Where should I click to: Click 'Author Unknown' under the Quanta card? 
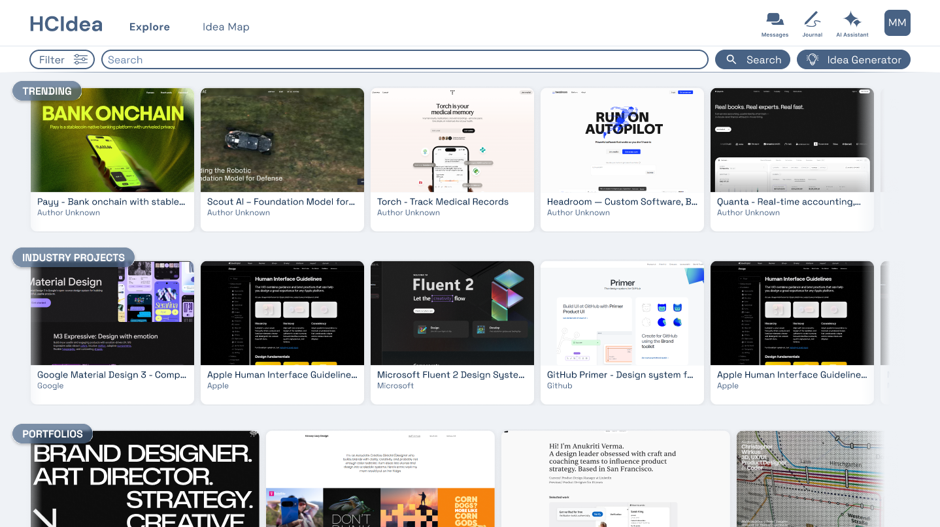(x=748, y=213)
